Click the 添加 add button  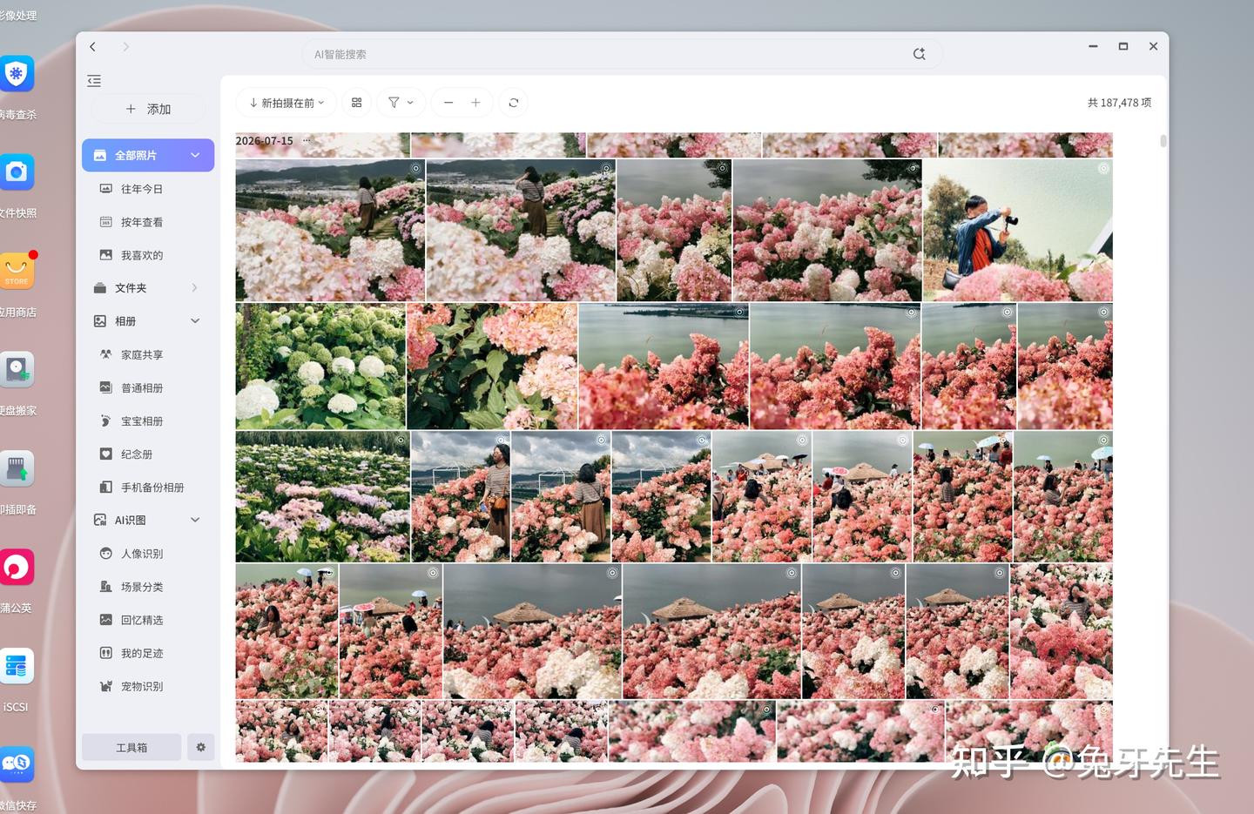tap(148, 109)
